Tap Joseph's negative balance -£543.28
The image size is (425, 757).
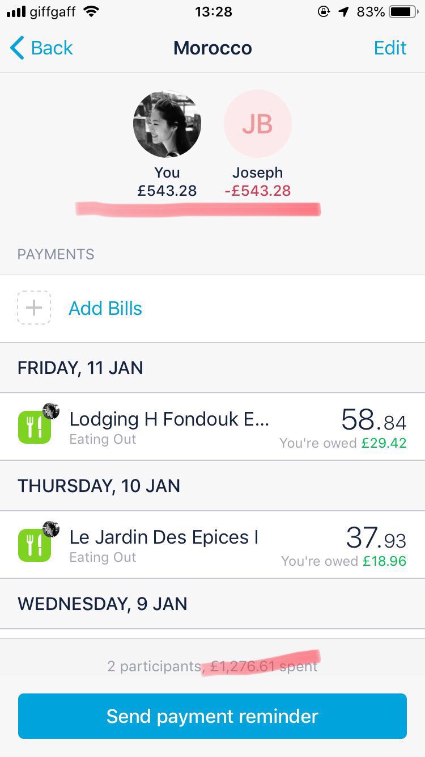coord(258,191)
